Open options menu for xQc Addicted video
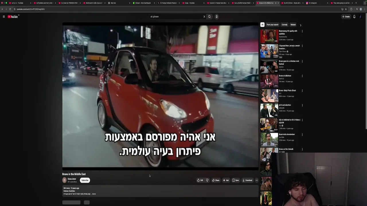Viewport: 367px width, 206px height. pos(302,120)
